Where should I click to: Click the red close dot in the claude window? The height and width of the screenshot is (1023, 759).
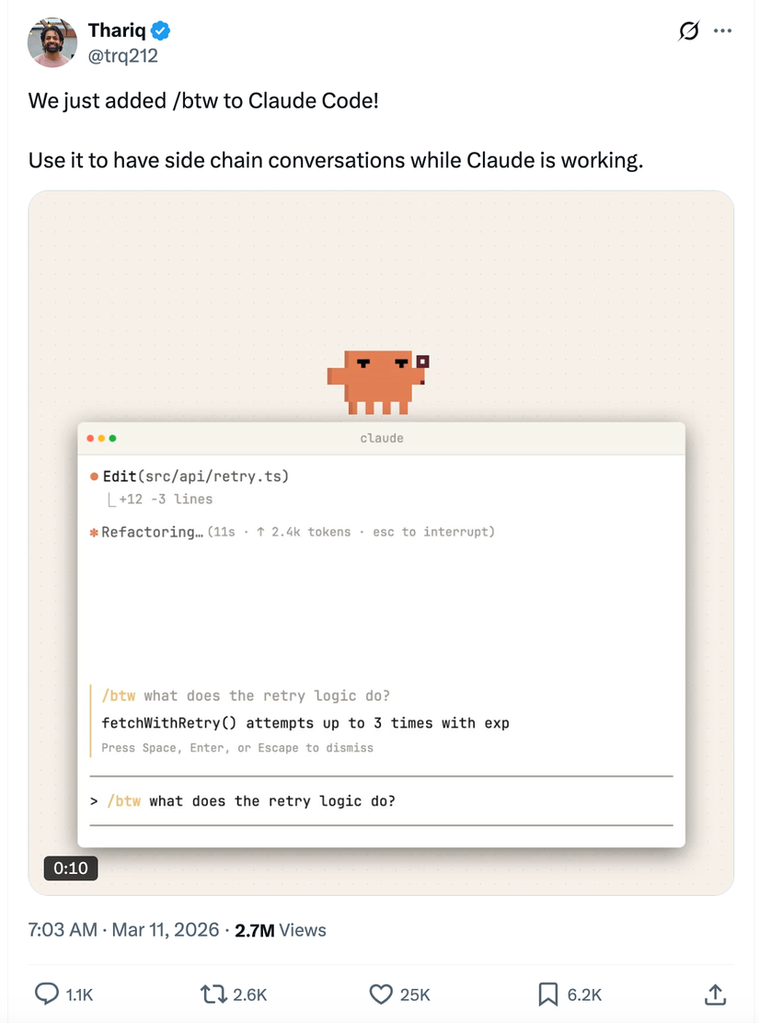pyautogui.click(x=90, y=439)
